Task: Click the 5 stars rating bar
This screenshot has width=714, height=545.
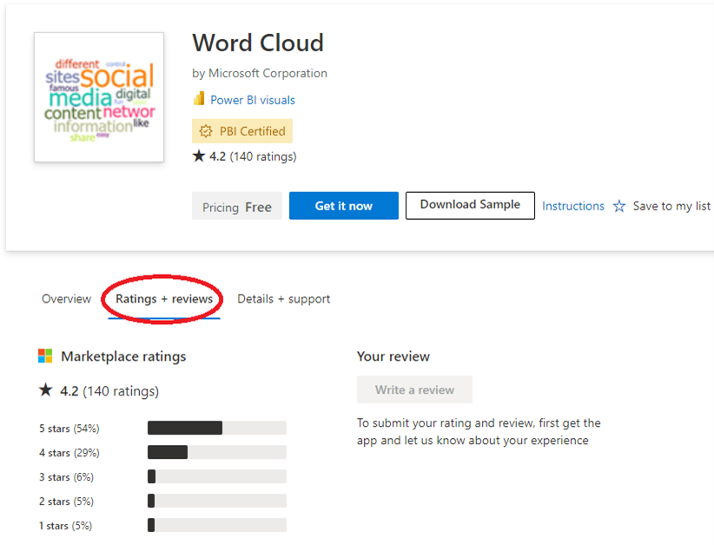Action: point(217,428)
